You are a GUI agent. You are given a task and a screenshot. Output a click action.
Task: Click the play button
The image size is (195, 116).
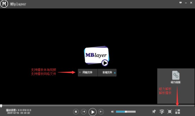[x=92, y=112]
